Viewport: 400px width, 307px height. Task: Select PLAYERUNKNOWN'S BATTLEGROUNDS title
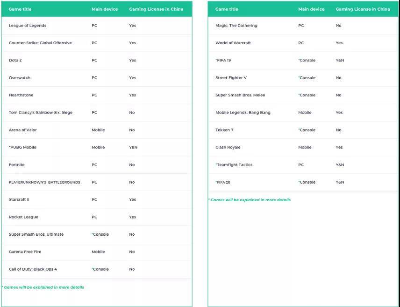[x=44, y=182]
